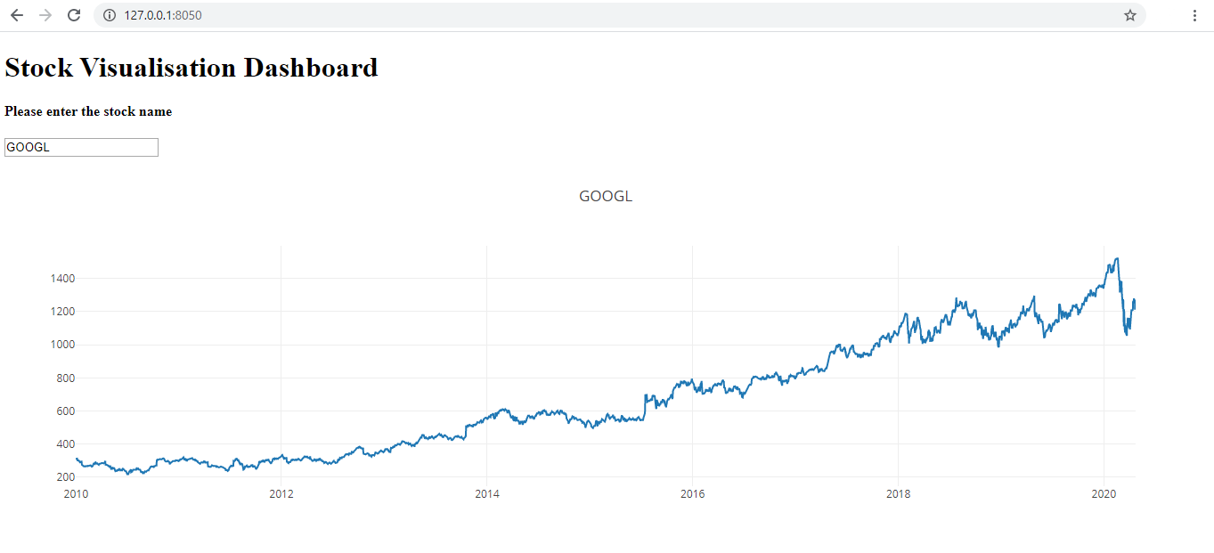Screen dimensions: 1214x553
Task: Click the 'Please enter the stock name' label
Action: point(88,112)
